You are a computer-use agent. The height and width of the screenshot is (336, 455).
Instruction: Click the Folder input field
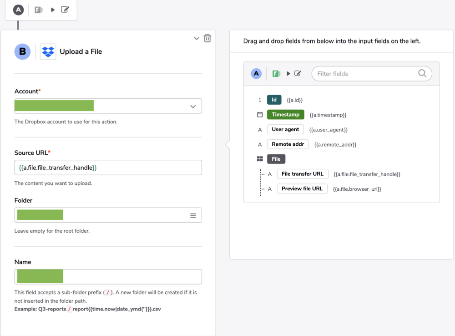pyautogui.click(x=108, y=215)
